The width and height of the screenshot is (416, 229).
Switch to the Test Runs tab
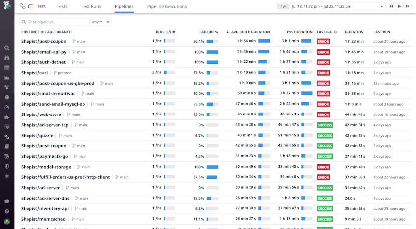91,6
